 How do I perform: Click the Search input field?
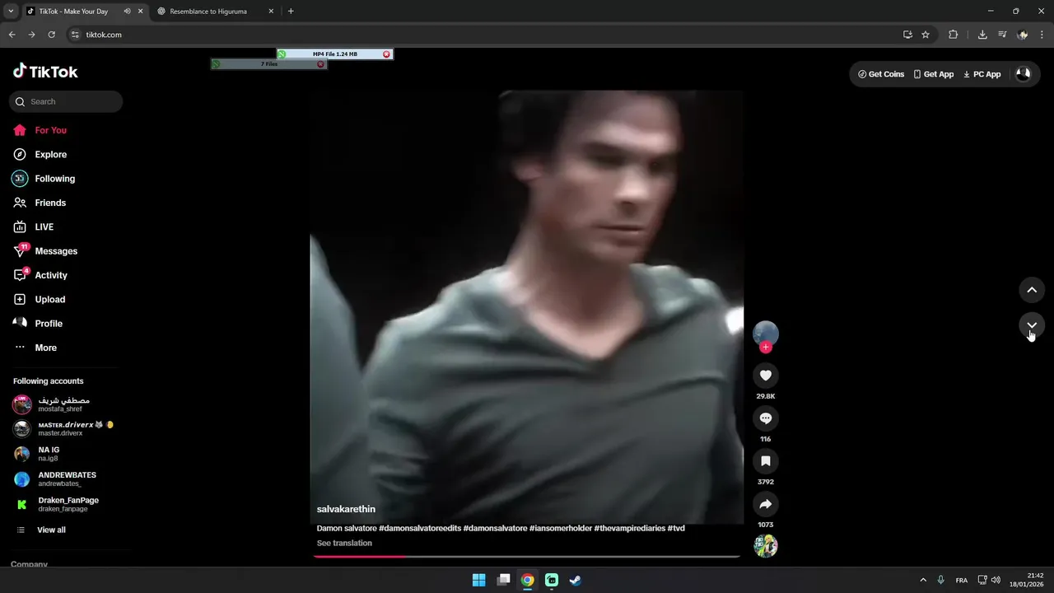(66, 101)
